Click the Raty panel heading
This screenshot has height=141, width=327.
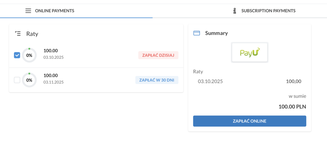click(32, 34)
